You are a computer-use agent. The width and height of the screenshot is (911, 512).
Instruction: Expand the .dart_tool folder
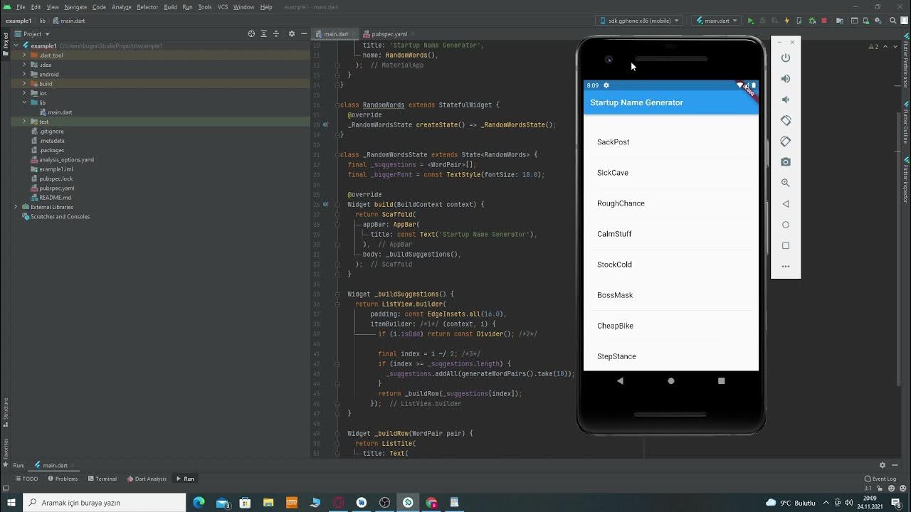(24, 55)
